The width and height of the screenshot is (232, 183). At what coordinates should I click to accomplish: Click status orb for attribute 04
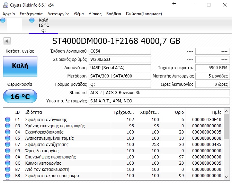click(8, 132)
